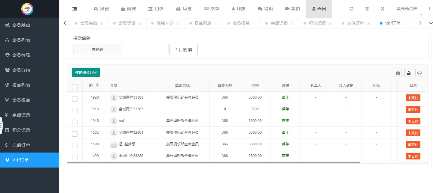Click the floating dots handle on left edge

pyautogui.click(x=1, y=126)
